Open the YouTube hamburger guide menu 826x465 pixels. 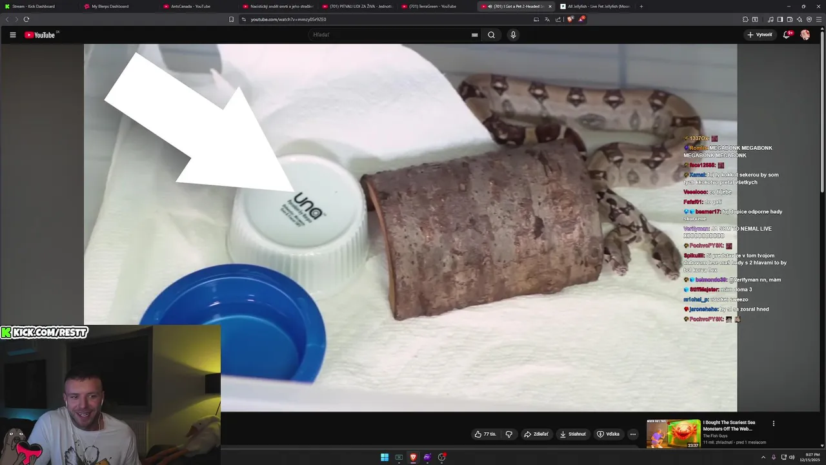[x=12, y=35]
